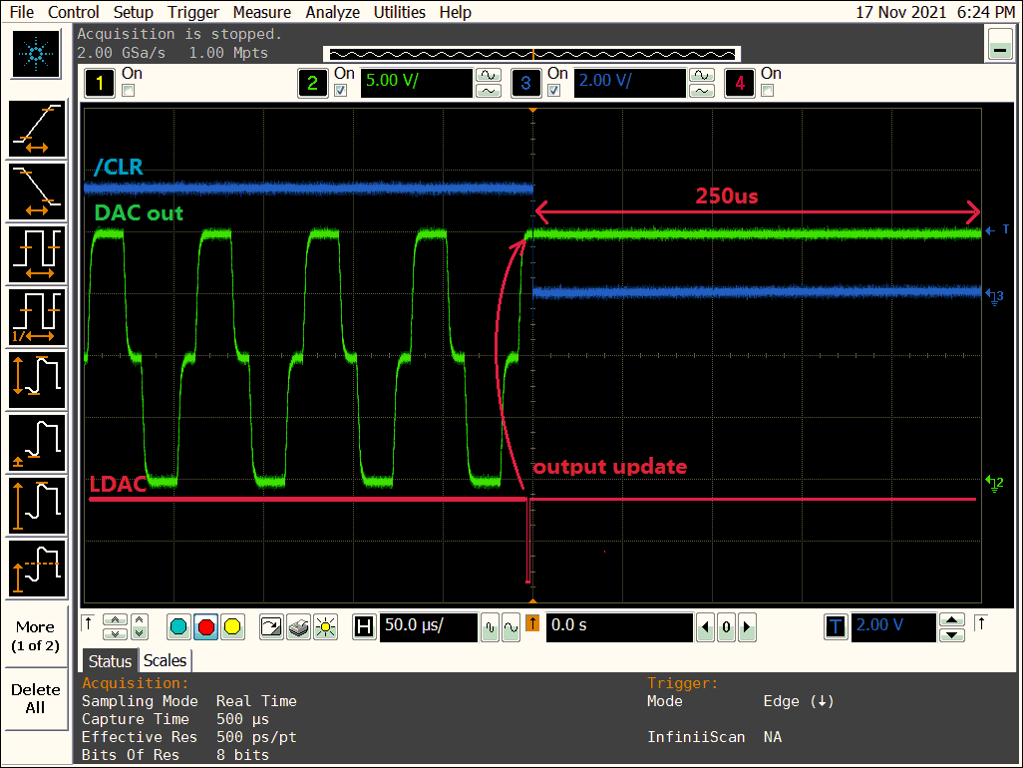Enable the Channel 4 On checkbox
Viewport: 1023px width, 768px height.
tap(768, 91)
